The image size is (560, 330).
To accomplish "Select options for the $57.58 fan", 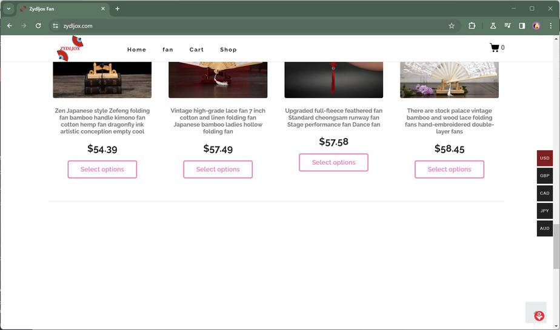I will [333, 162].
